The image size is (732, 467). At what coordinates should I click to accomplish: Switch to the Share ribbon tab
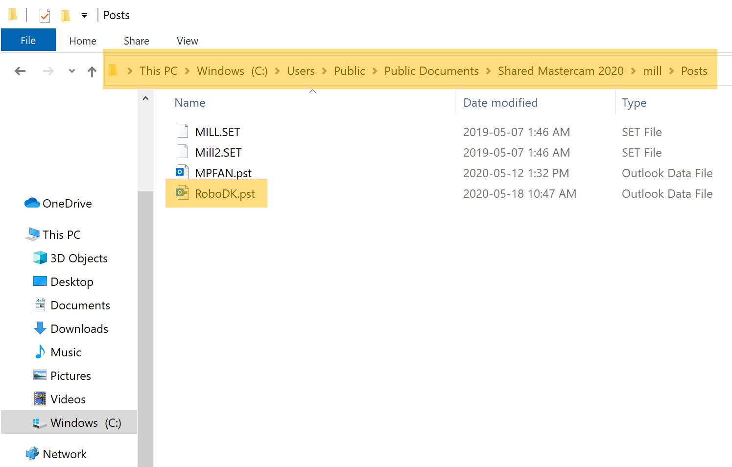point(136,41)
